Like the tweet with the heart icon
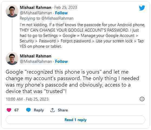 9,110
